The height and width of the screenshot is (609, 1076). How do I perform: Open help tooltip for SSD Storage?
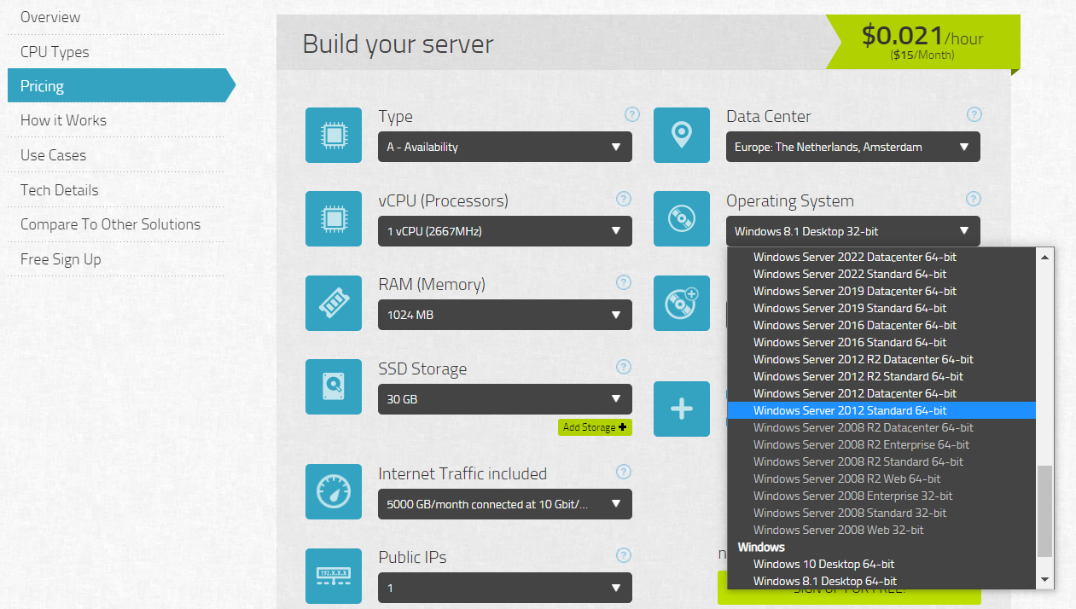pos(624,367)
